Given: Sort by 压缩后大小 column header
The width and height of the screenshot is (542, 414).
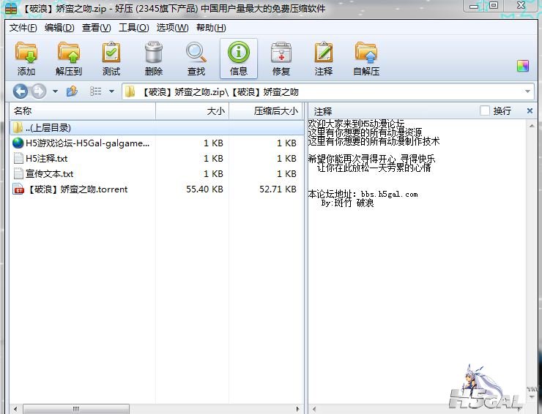Looking at the screenshot, I should tap(265, 111).
